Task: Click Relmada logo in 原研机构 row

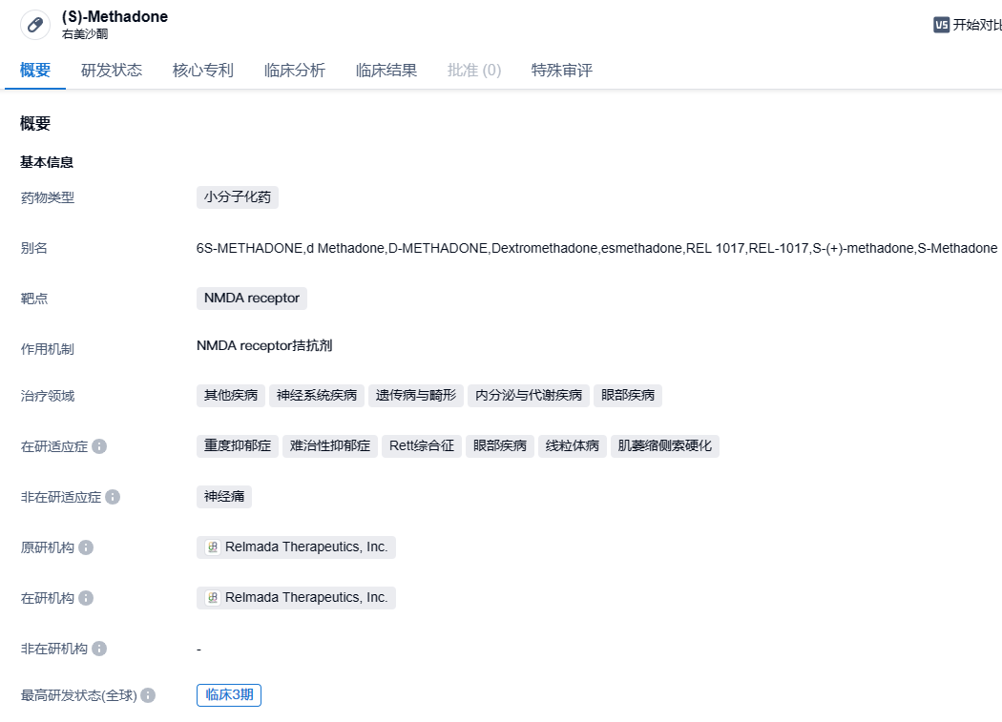Action: [213, 547]
